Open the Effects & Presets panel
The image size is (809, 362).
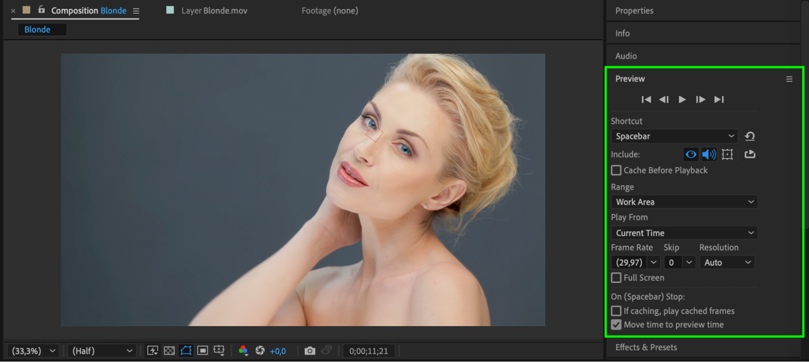(x=646, y=347)
